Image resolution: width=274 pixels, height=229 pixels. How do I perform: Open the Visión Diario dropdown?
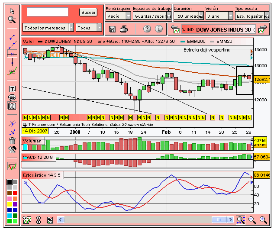click(219, 16)
